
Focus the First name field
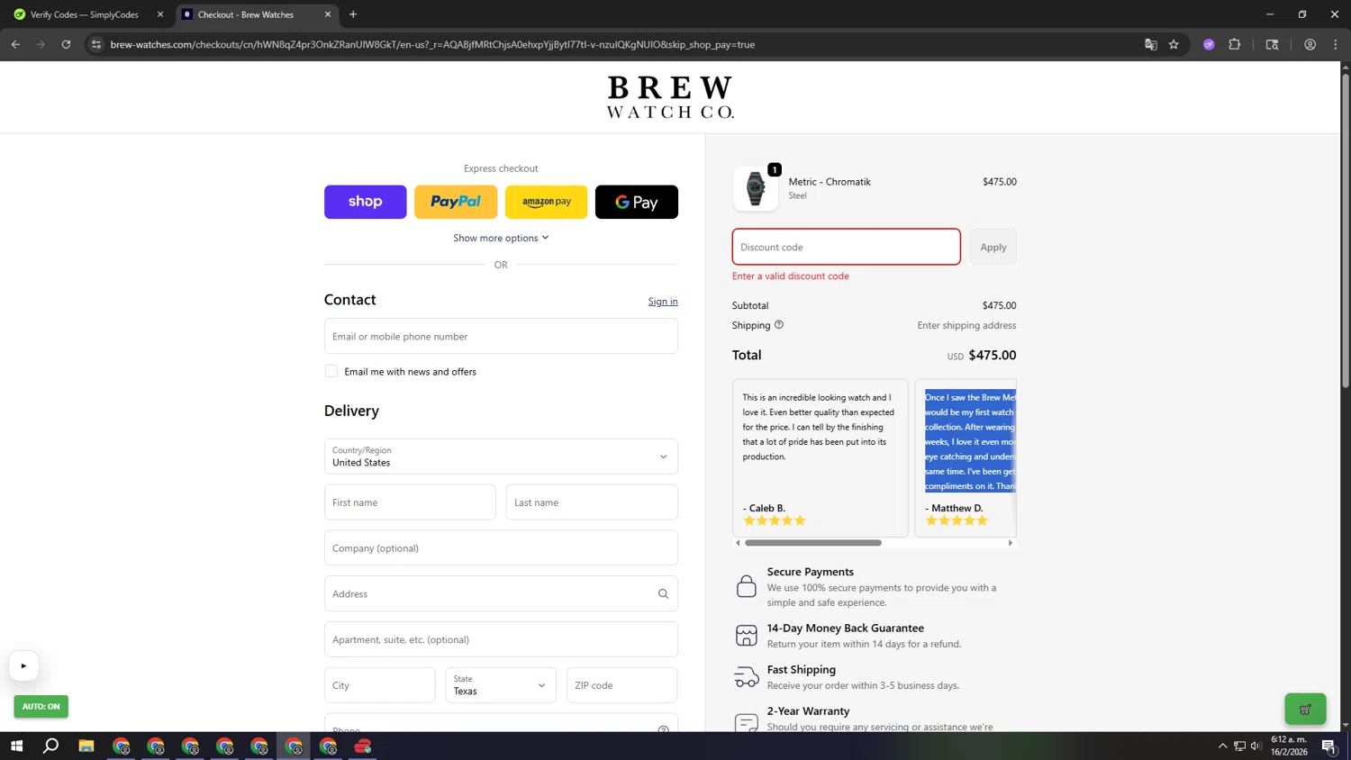coord(410,502)
